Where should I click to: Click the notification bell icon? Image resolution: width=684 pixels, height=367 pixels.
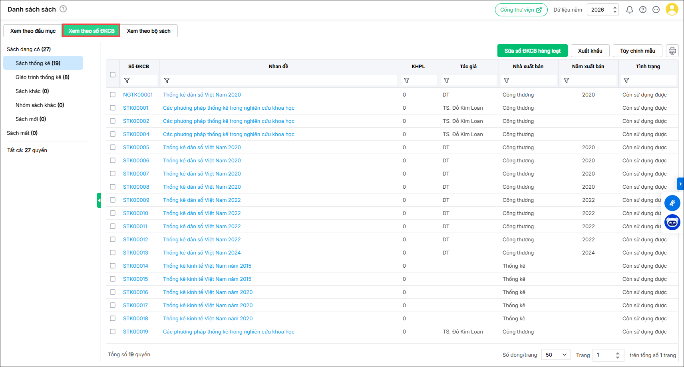(x=629, y=10)
